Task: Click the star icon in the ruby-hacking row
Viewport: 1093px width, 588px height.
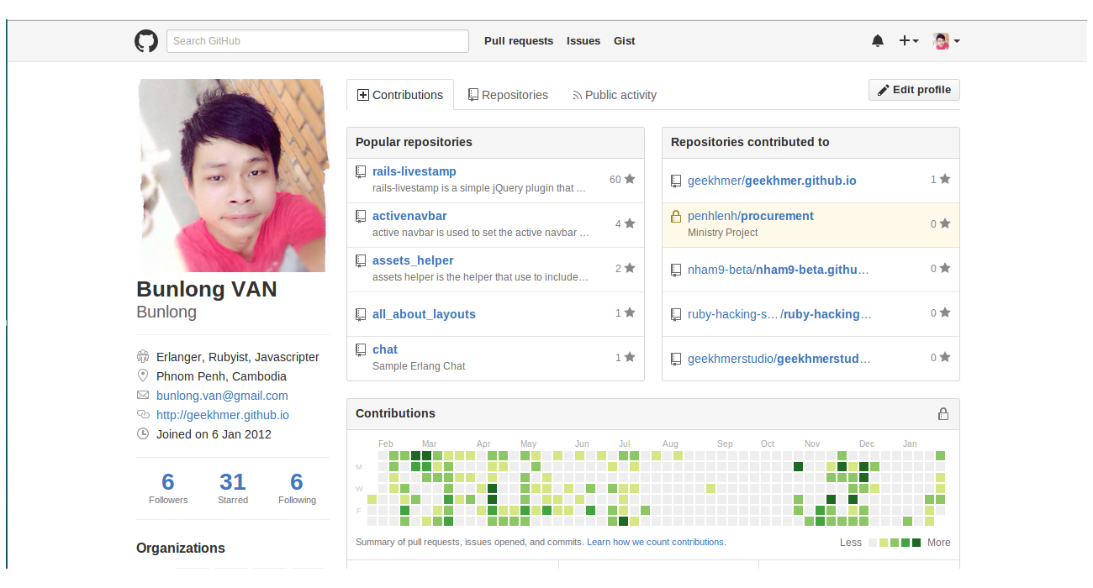Action: click(945, 312)
